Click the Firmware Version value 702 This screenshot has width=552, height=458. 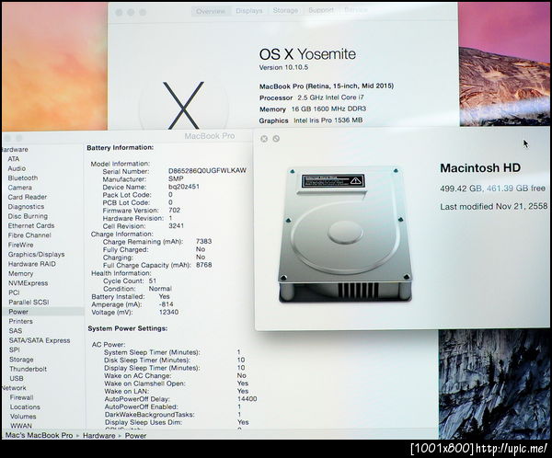click(x=174, y=211)
